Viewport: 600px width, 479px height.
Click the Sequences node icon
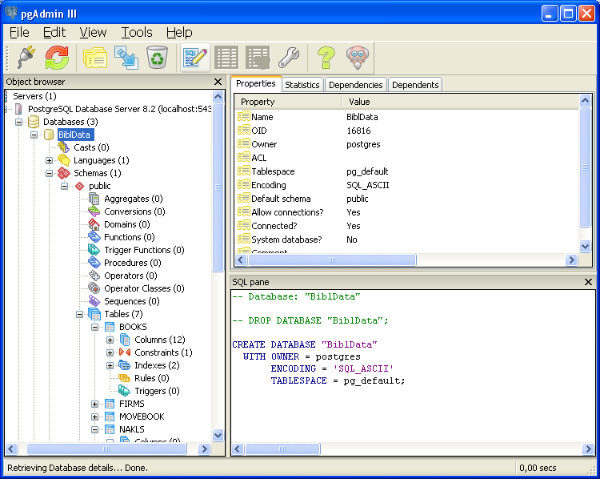click(94, 301)
